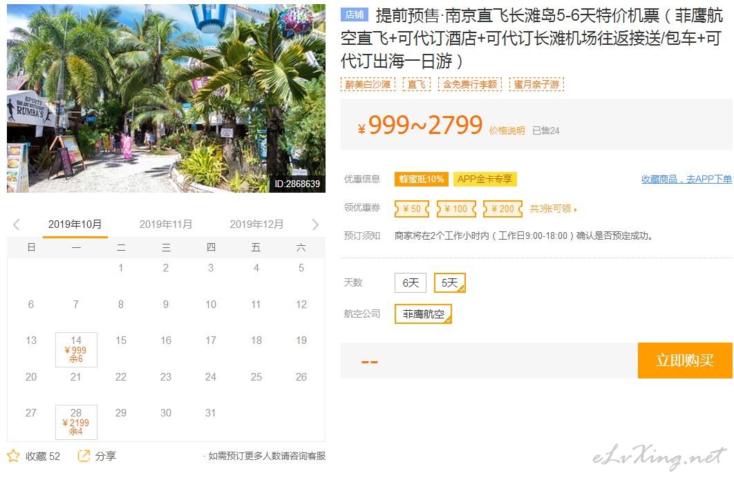Open 价格说明 price explanation
This screenshot has height=480, width=734.
point(507,131)
